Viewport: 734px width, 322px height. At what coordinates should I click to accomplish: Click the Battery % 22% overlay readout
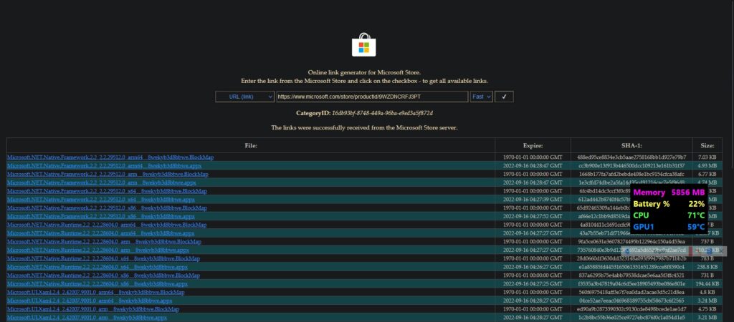(x=669, y=204)
